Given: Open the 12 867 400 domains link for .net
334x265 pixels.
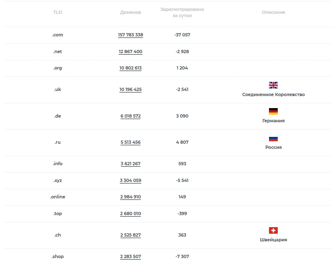Looking at the screenshot, I should (x=131, y=51).
